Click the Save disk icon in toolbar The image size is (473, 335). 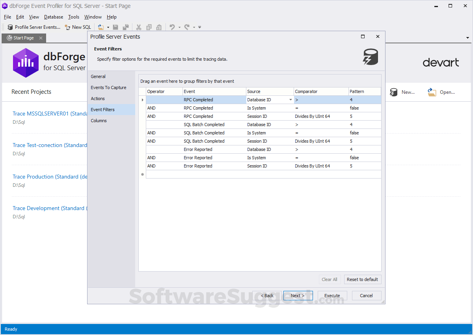point(115,27)
